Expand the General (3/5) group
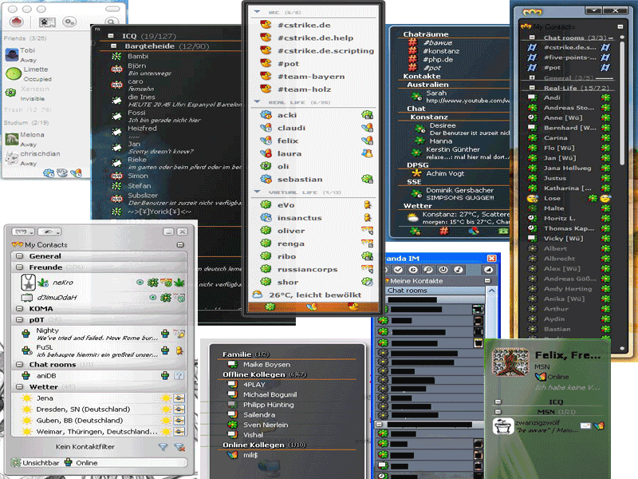The image size is (638, 479). coord(532,77)
